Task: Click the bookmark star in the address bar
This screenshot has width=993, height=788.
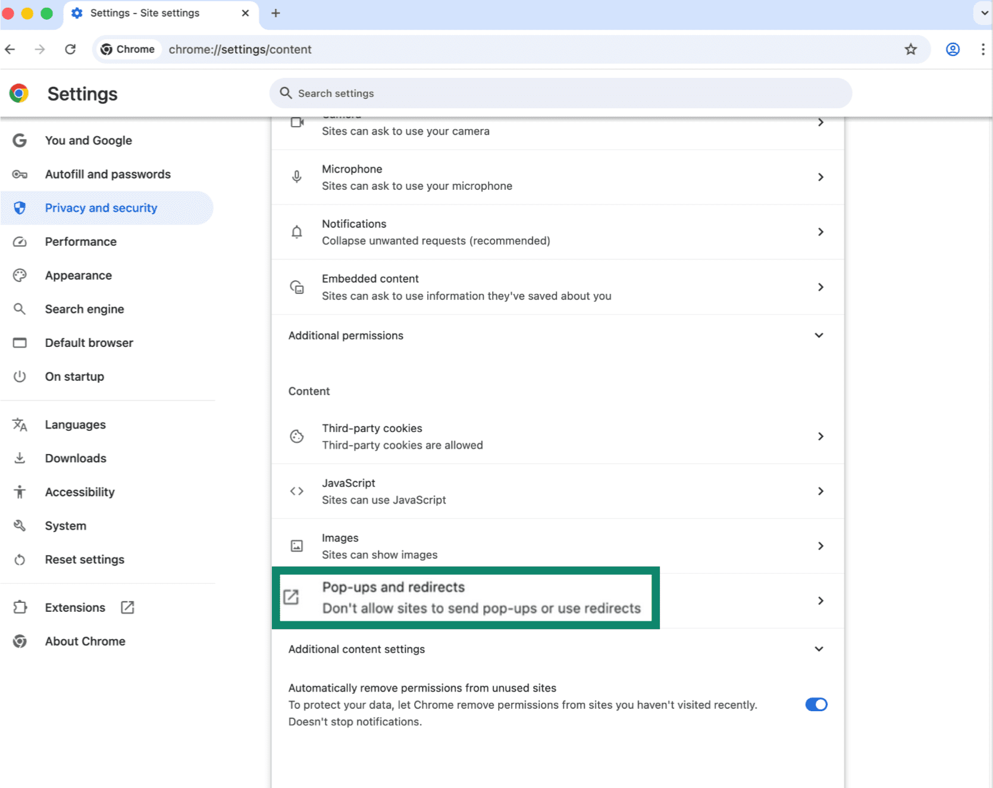Action: [x=910, y=49]
